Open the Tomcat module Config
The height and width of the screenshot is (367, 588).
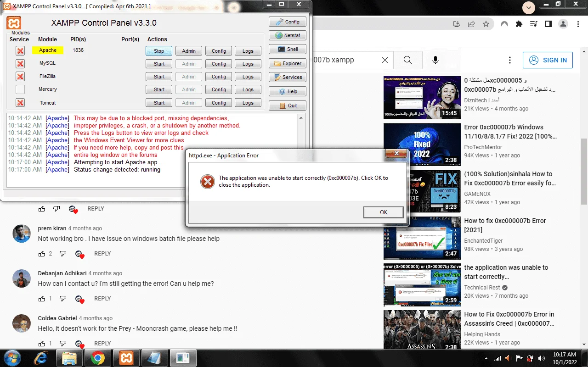(x=219, y=103)
